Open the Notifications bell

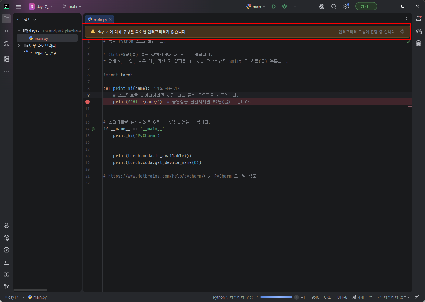(419, 19)
